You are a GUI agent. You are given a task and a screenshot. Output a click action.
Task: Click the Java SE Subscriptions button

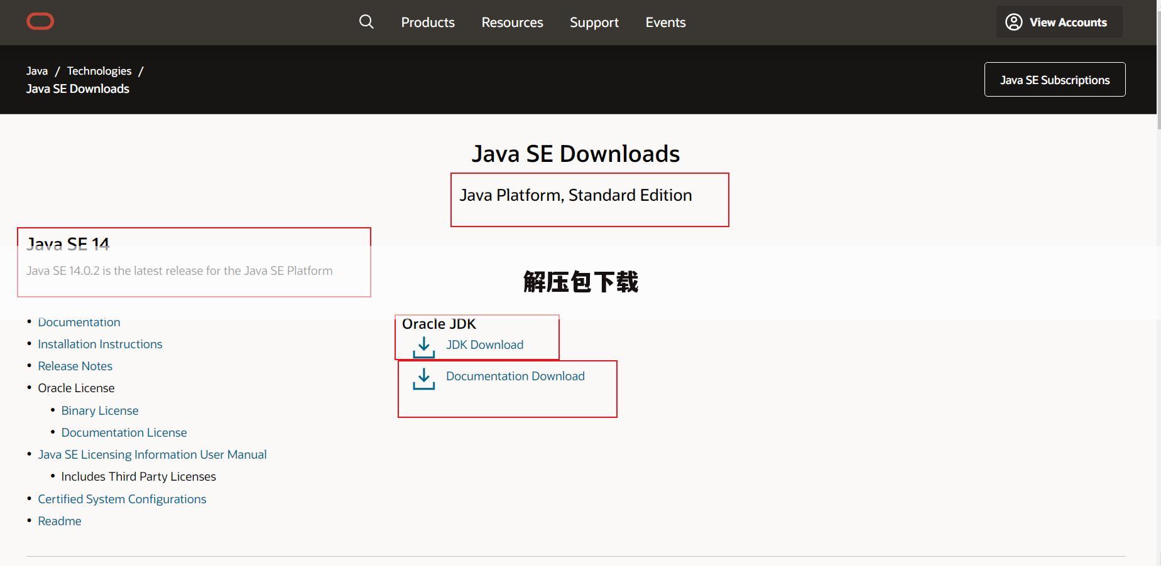[x=1055, y=79]
